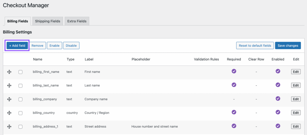The width and height of the screenshot is (307, 135).
Task: Click the Disable button in toolbar
Action: pos(71,45)
